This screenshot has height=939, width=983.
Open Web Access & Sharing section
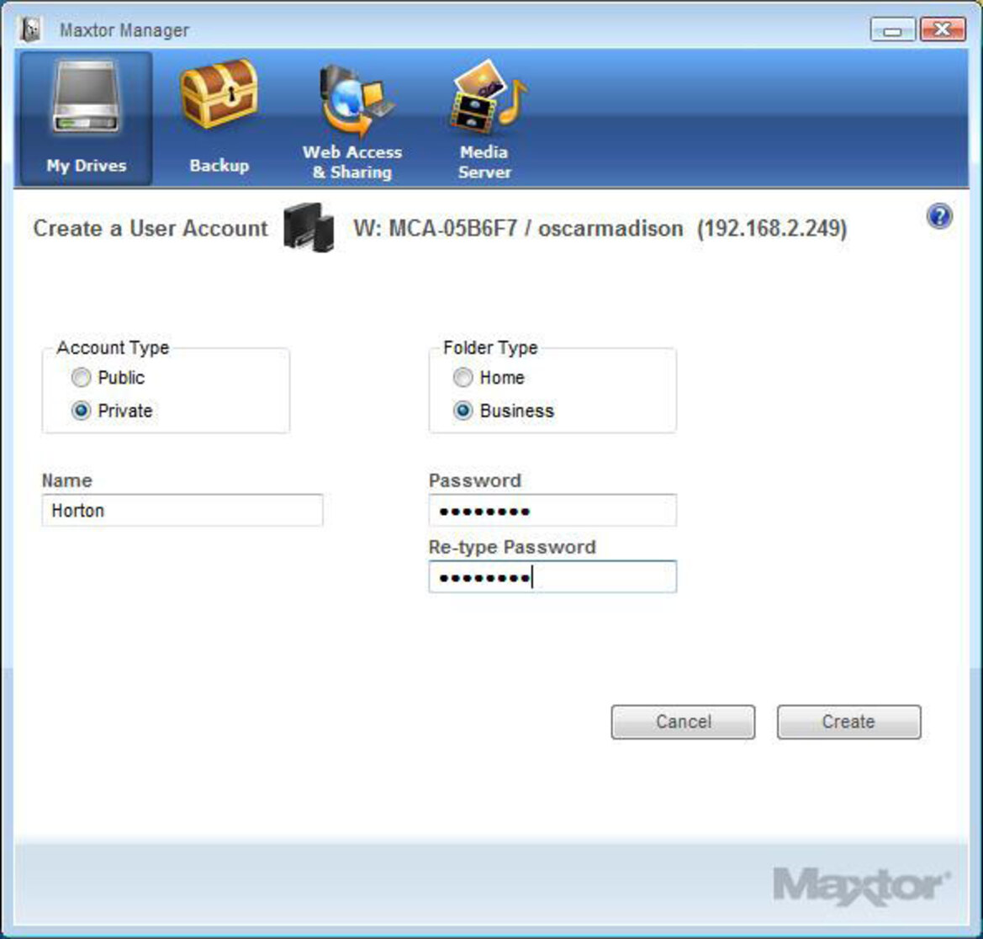tap(352, 122)
